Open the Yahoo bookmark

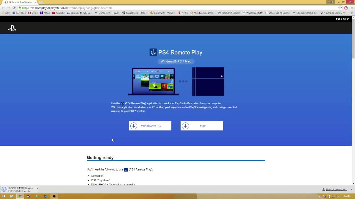click(45, 13)
